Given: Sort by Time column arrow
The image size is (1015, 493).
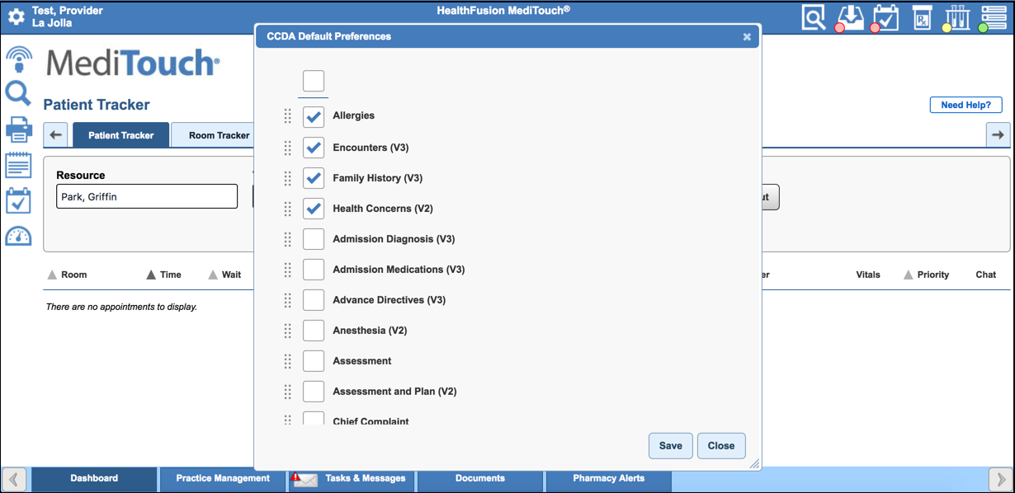Looking at the screenshot, I should point(151,275).
